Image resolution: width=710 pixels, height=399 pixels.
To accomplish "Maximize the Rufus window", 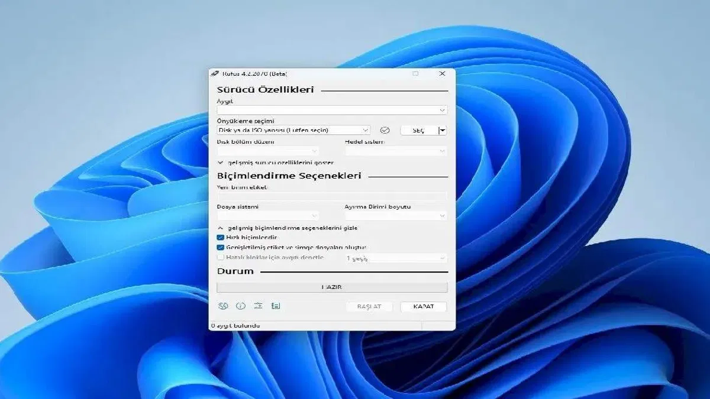I will 415,74.
